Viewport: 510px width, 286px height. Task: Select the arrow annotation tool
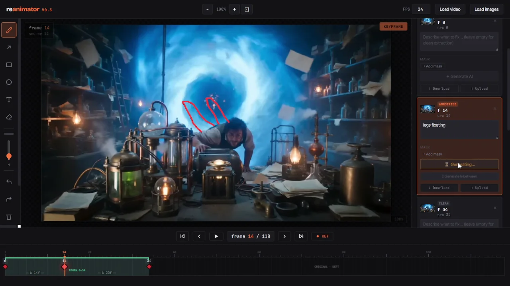[x=9, y=48]
